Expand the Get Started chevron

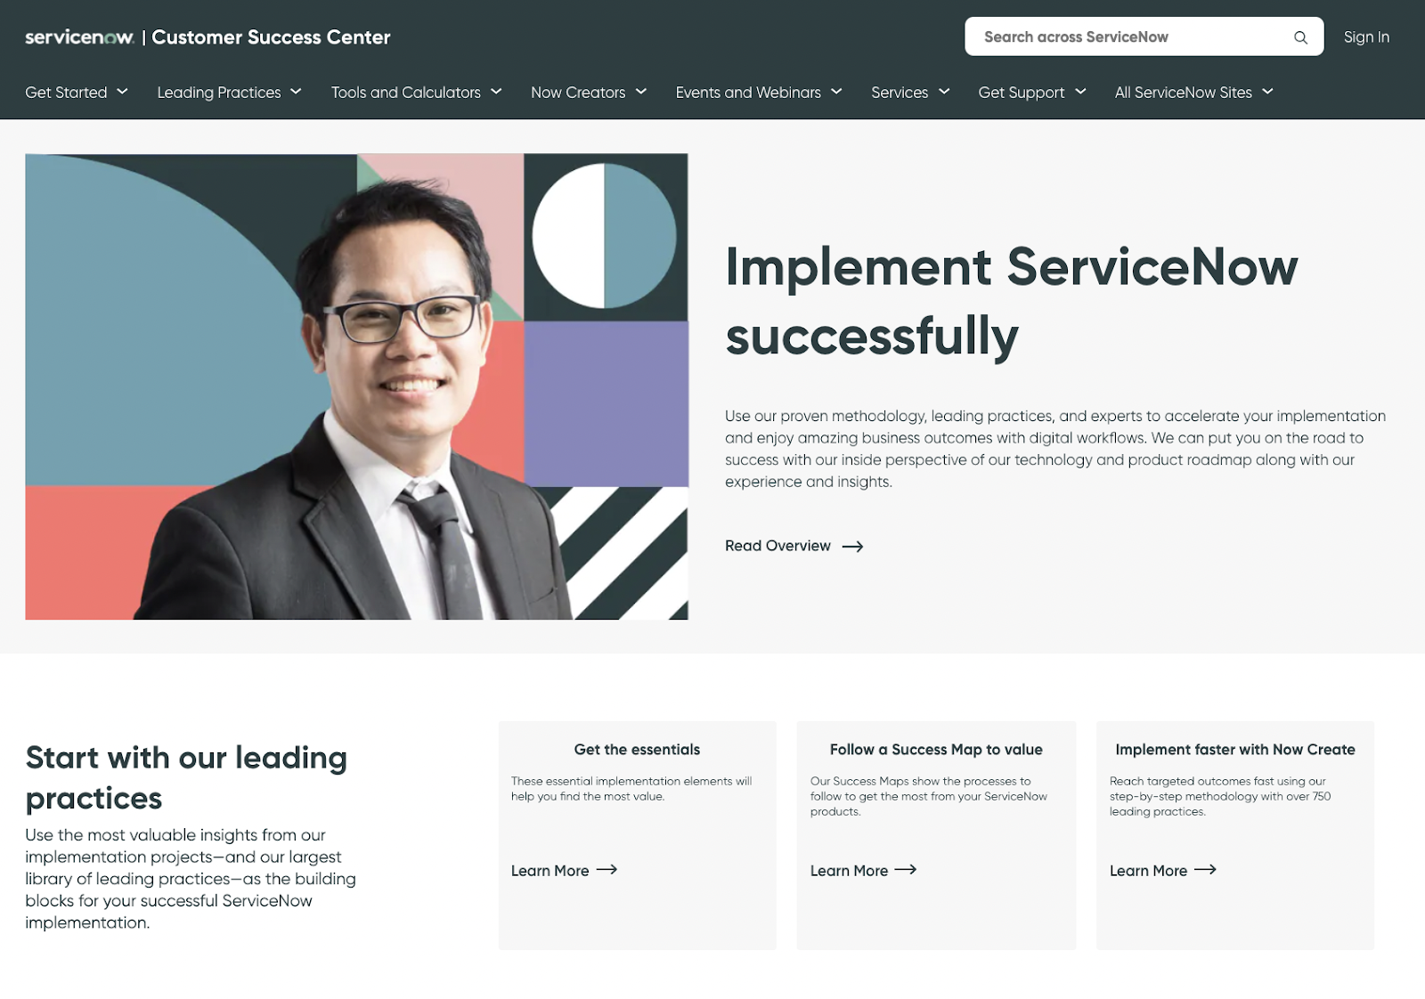[123, 92]
